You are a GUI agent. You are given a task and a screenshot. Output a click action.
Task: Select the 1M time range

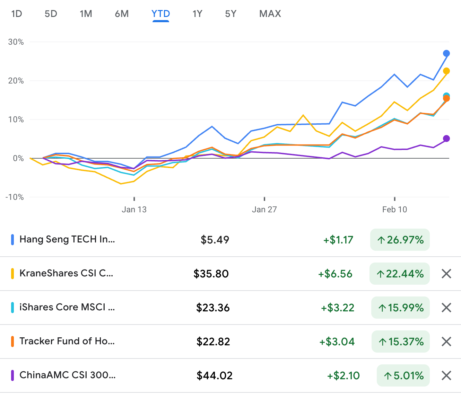(86, 14)
